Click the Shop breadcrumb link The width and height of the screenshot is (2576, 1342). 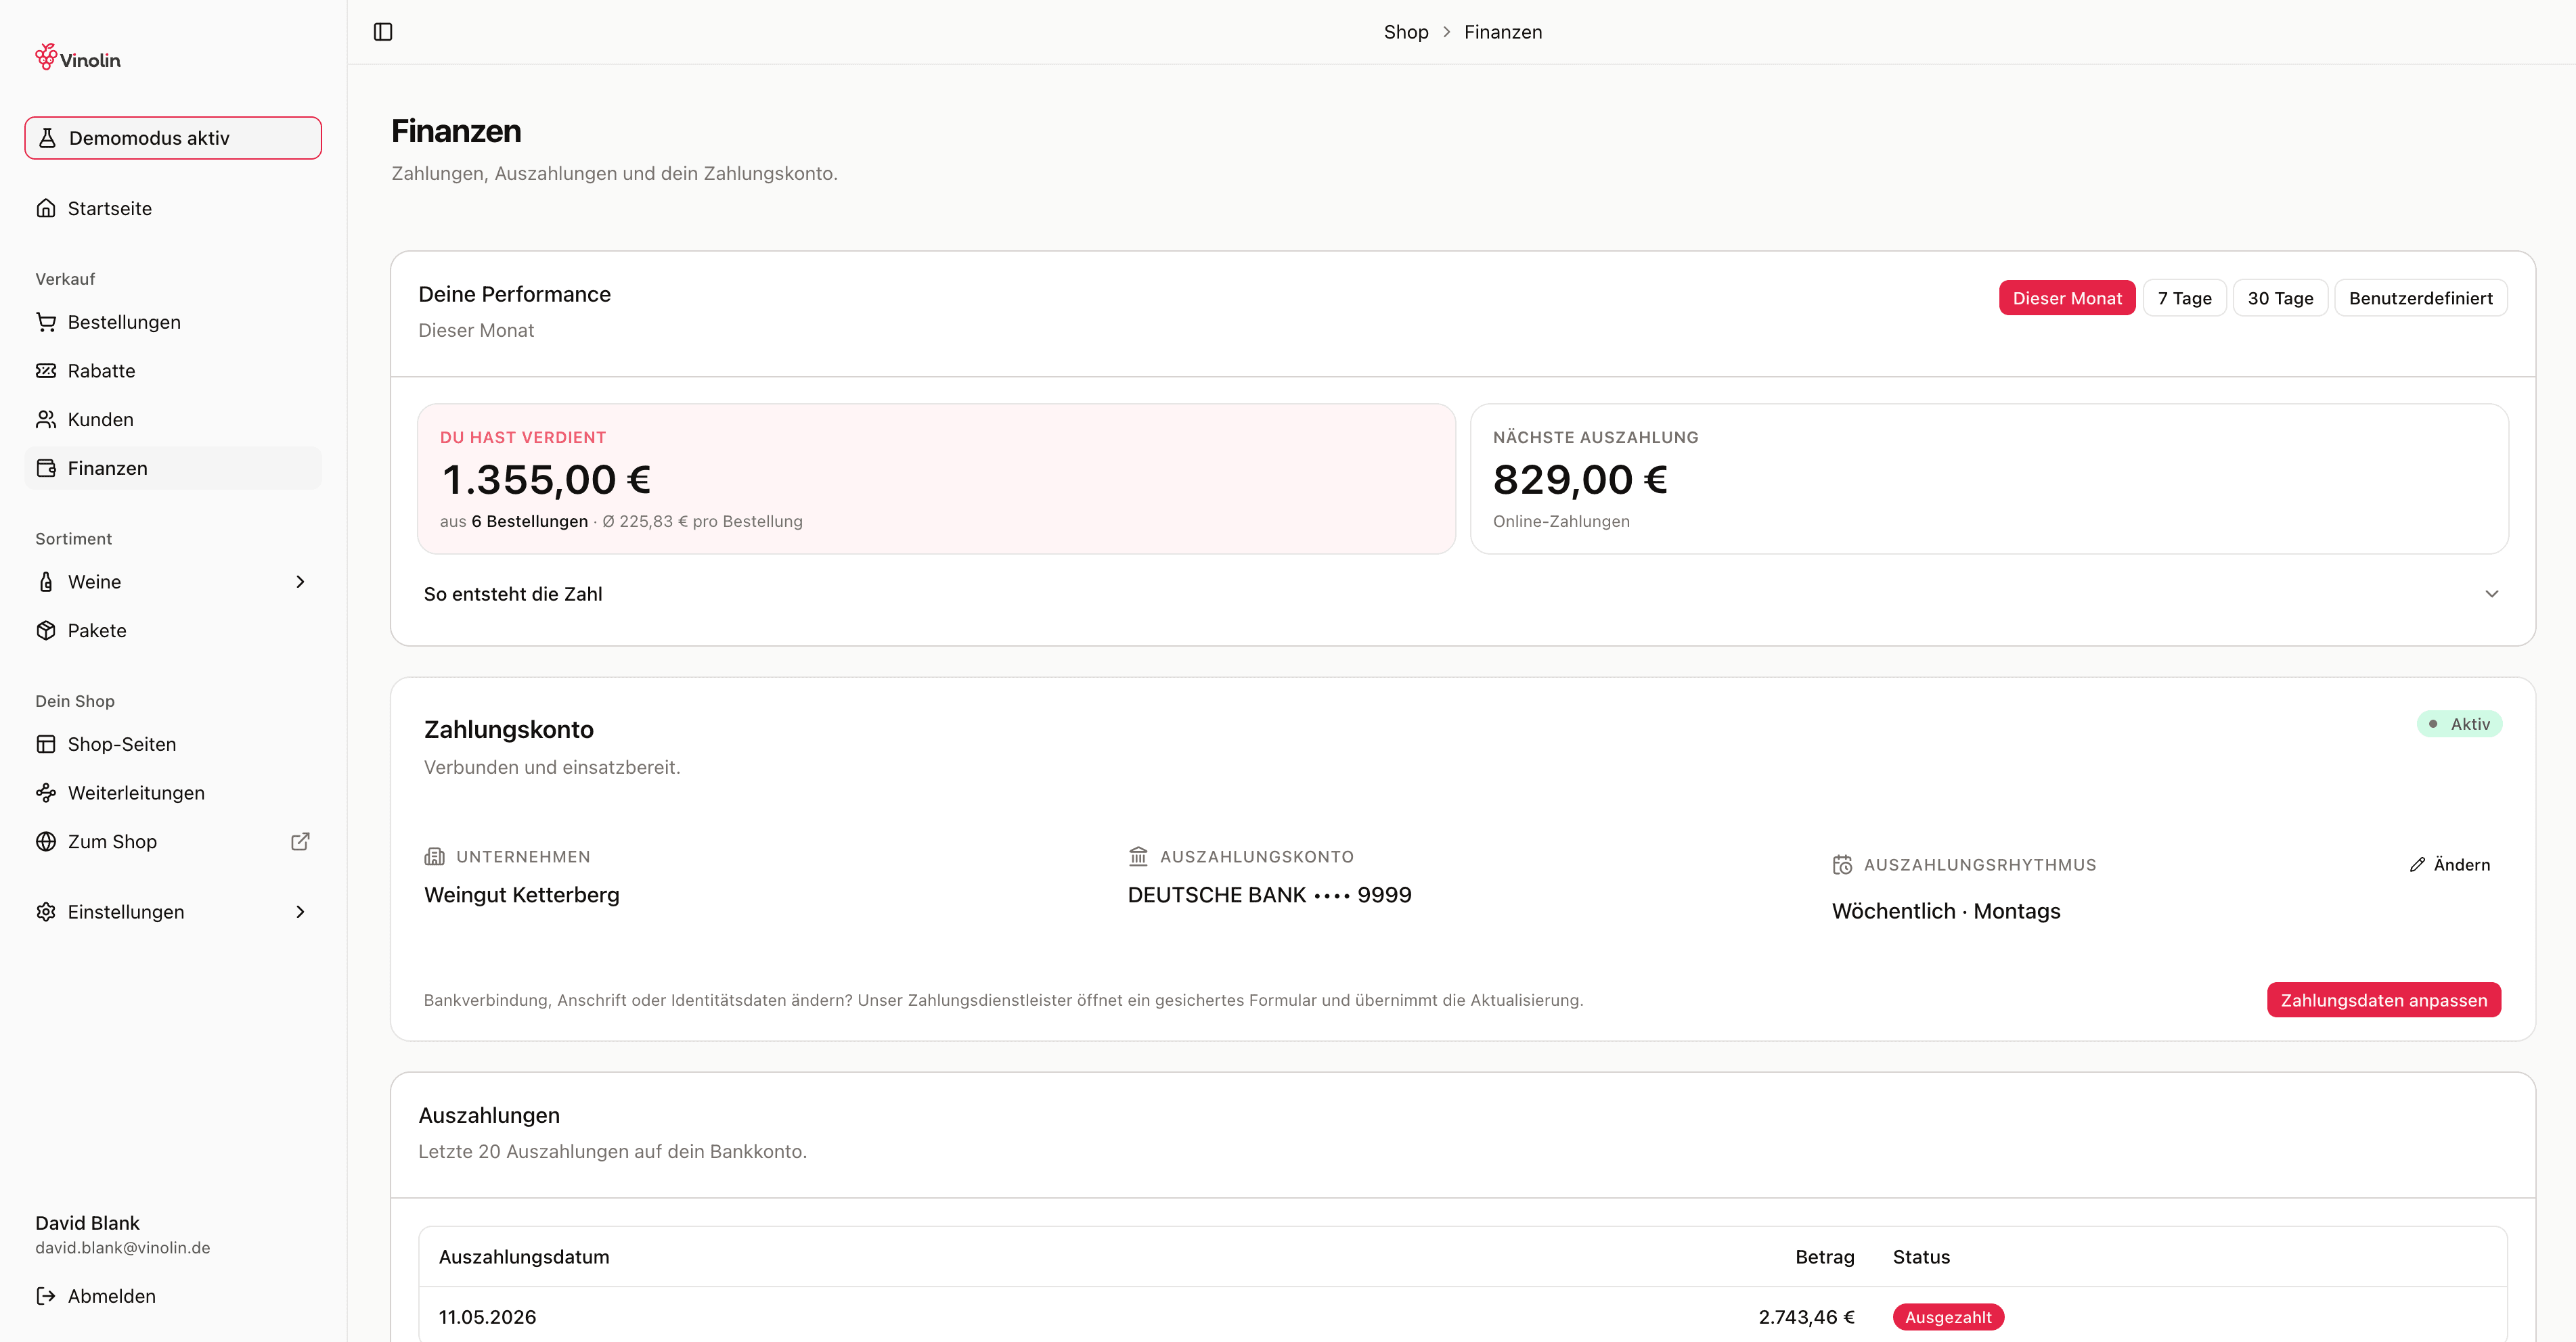pos(1405,32)
